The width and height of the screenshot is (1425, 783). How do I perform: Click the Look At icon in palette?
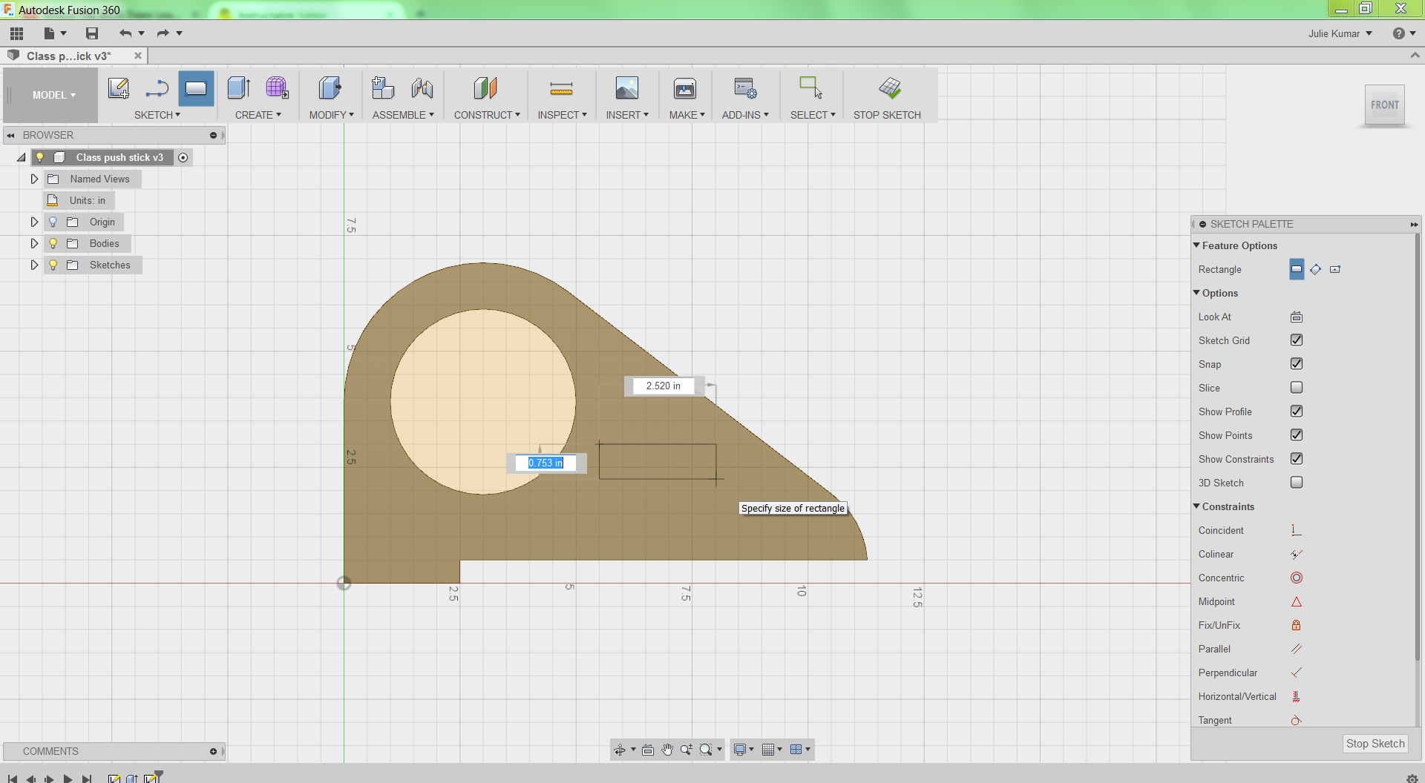pyautogui.click(x=1296, y=317)
